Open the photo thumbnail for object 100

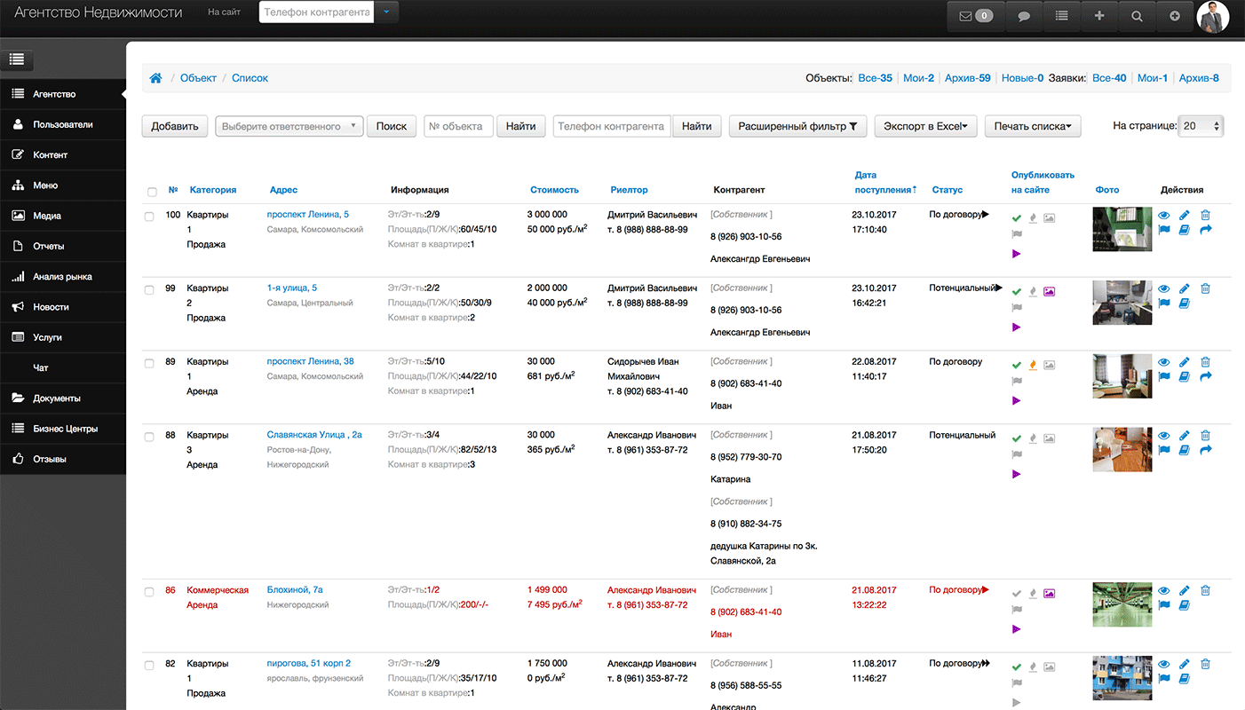tap(1122, 229)
